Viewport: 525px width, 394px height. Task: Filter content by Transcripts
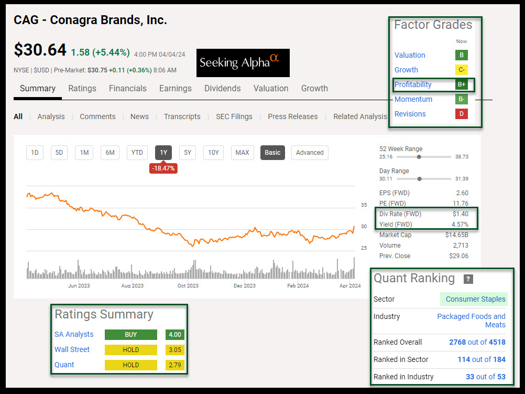182,116
